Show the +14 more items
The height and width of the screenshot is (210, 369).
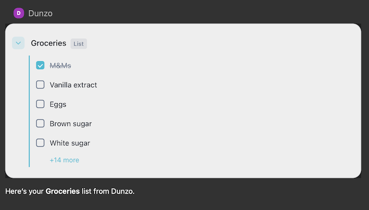[x=64, y=160]
